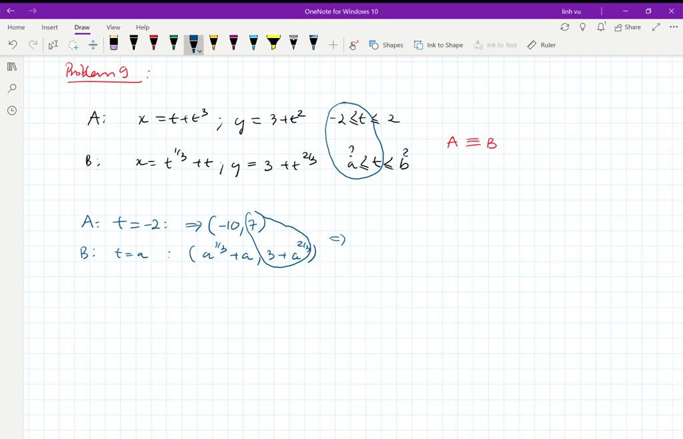
Task: Select the orange-yellow pen
Action: pyautogui.click(x=213, y=43)
